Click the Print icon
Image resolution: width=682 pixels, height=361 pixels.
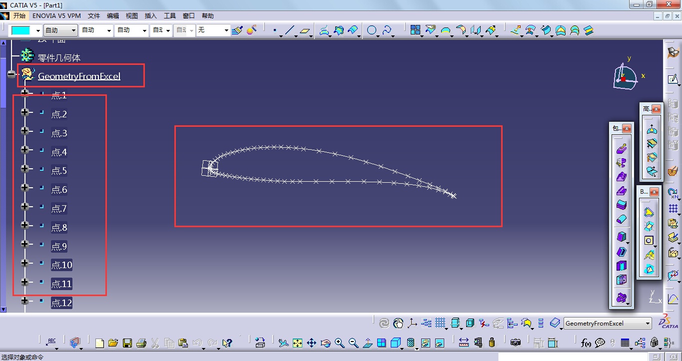pos(141,343)
